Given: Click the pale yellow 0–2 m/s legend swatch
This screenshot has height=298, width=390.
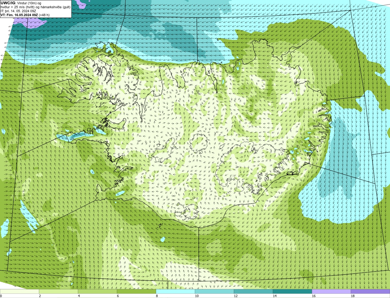Looking at the screenshot, I should tap(19, 292).
